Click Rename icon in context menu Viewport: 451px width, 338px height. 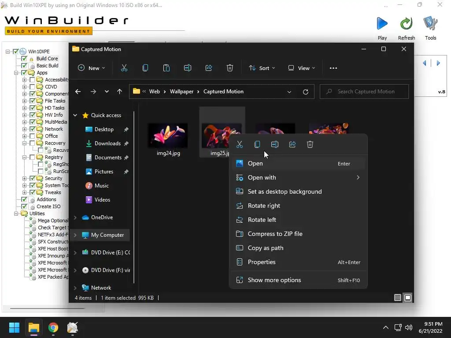275,144
